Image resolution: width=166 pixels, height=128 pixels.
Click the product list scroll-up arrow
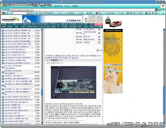click(42, 30)
